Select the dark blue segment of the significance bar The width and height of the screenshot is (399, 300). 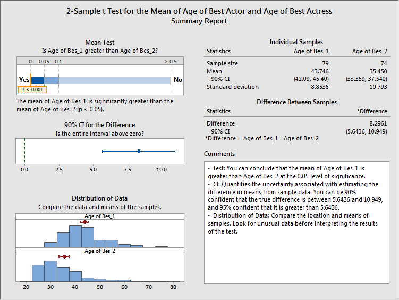pos(38,80)
